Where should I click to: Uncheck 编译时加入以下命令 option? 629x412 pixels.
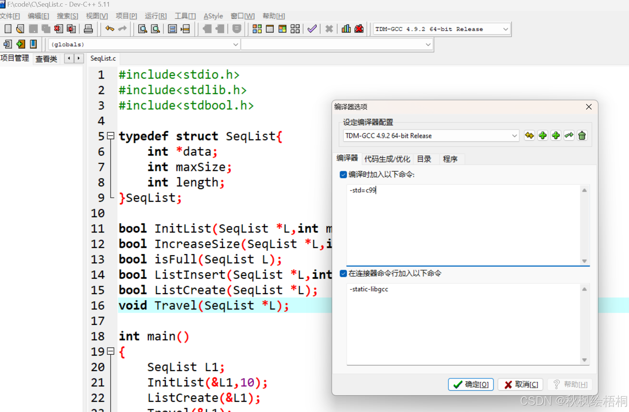tap(343, 175)
